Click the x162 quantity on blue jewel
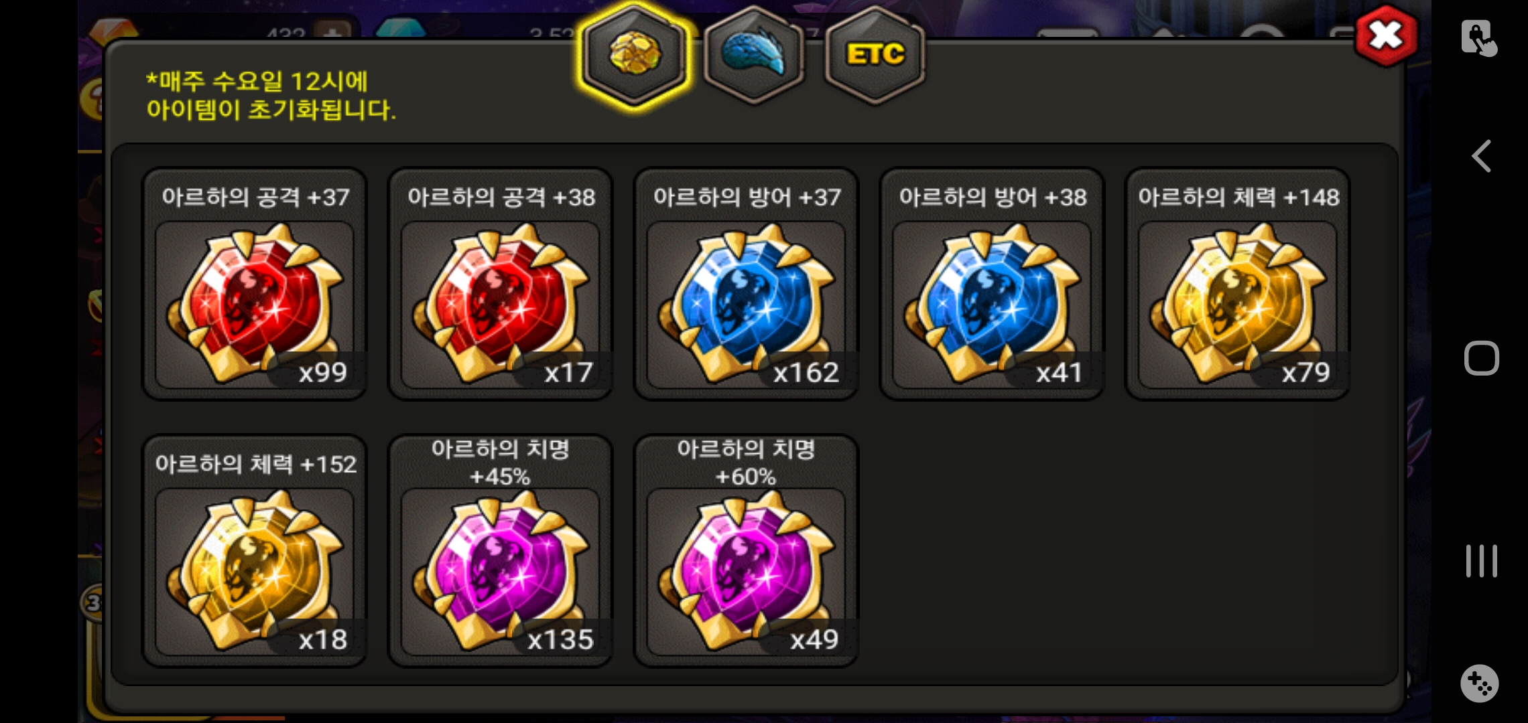The image size is (1528, 723). coord(806,372)
